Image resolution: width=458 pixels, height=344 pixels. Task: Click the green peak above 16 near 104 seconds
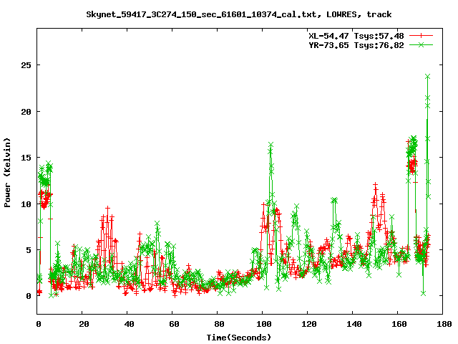[271, 145]
